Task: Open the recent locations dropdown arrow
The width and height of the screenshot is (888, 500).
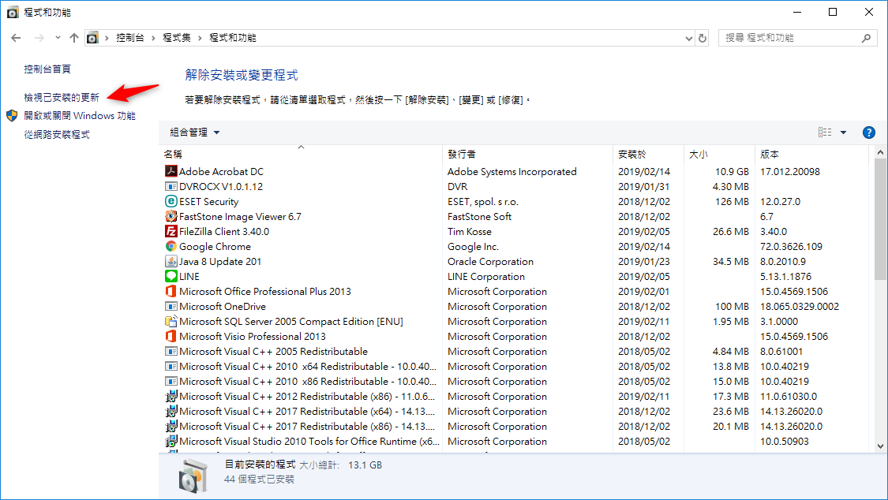Action: 58,38
